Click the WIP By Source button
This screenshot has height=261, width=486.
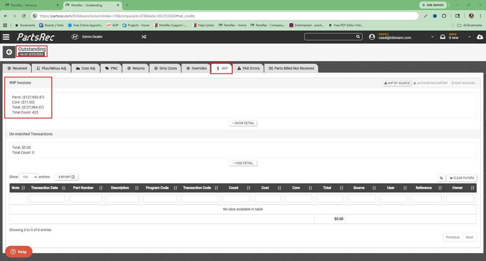click(397, 83)
